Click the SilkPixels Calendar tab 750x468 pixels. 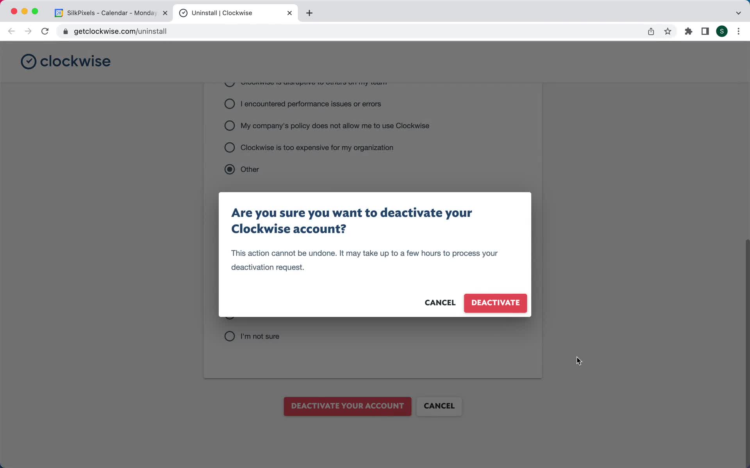point(110,12)
